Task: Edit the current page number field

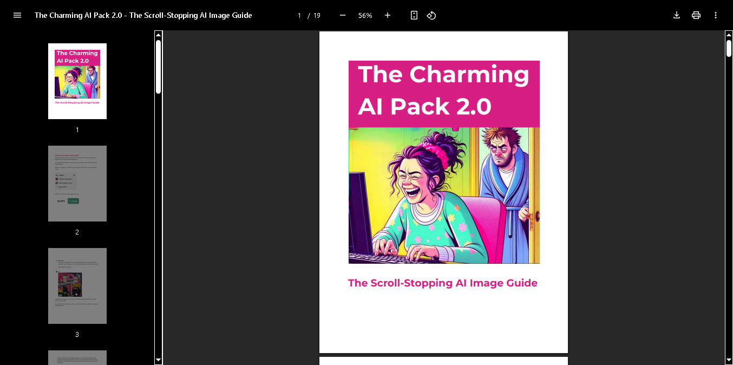Action: tap(299, 16)
